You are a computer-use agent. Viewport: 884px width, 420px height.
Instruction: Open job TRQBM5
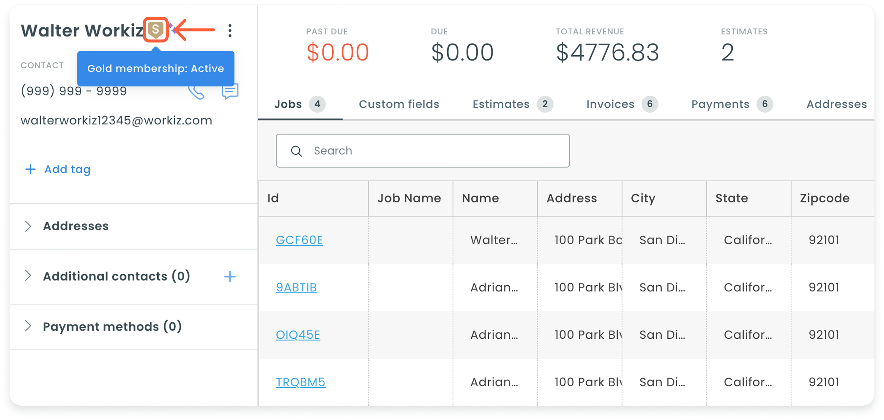point(301,382)
